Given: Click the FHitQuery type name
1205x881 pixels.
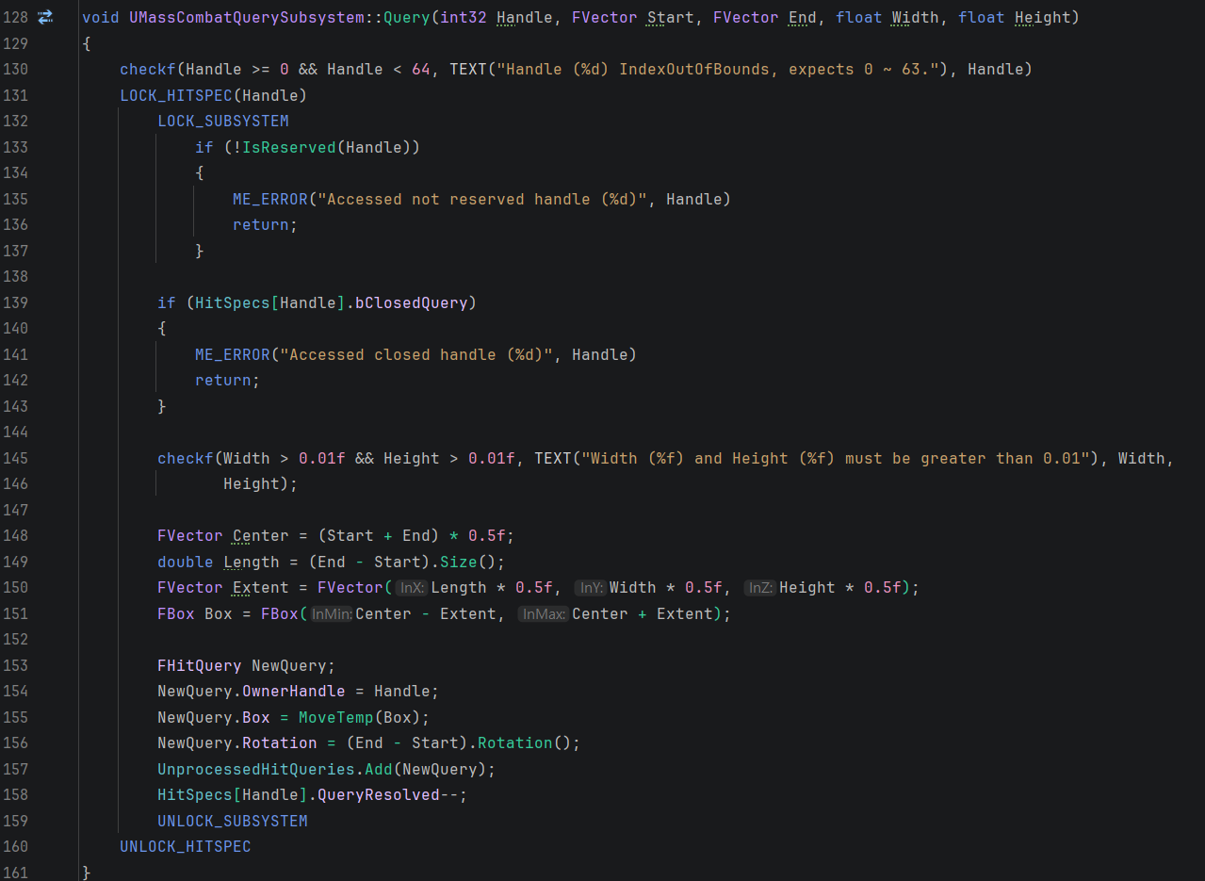Looking at the screenshot, I should [x=200, y=665].
